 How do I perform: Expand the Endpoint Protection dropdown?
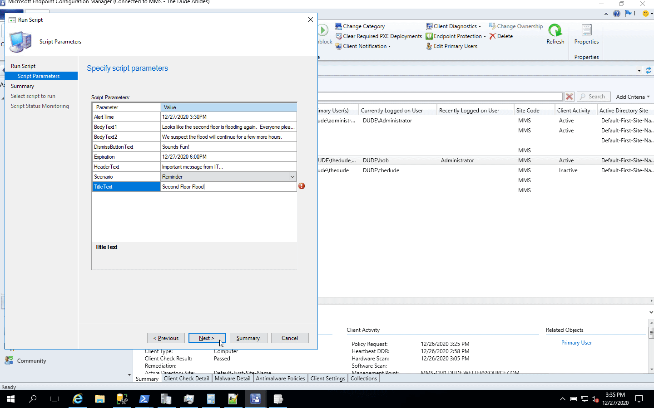(456, 36)
